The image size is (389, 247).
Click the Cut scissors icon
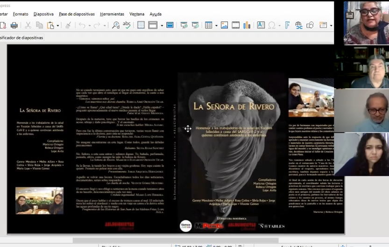coord(28,25)
